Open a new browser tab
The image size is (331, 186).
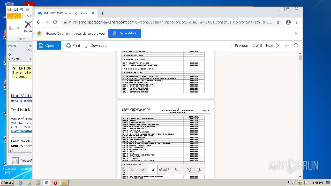(x=103, y=13)
